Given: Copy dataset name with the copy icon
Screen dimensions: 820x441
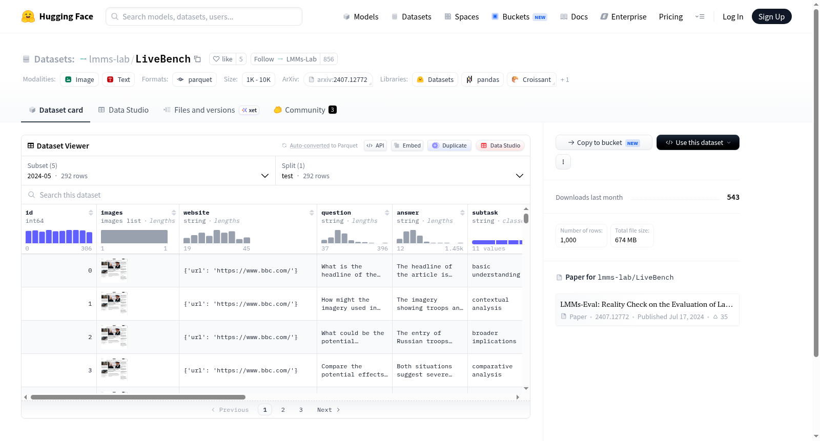Looking at the screenshot, I should tap(197, 59).
